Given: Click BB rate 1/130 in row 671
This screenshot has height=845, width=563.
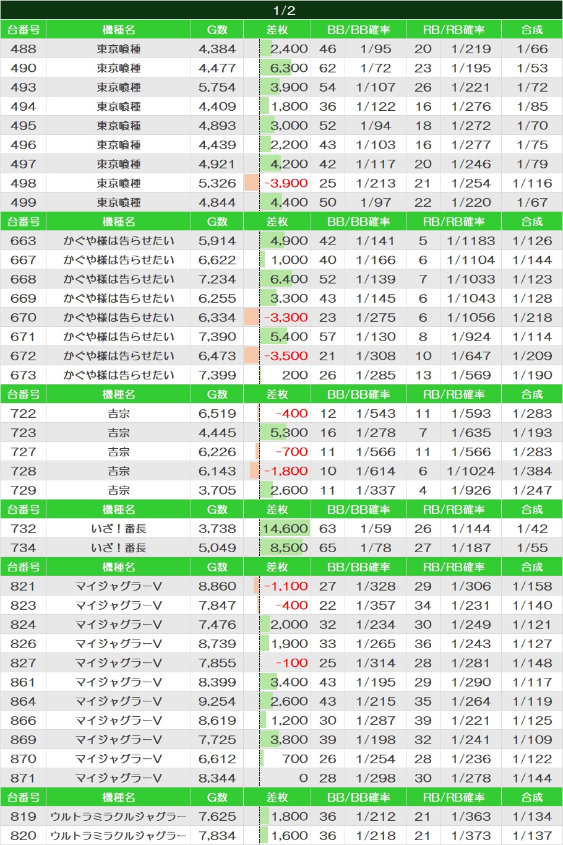Looking at the screenshot, I should [x=376, y=337].
